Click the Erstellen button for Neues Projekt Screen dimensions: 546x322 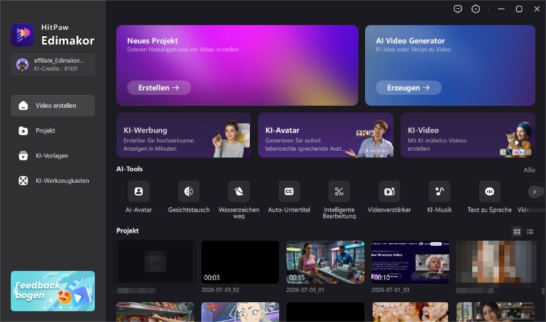(159, 88)
